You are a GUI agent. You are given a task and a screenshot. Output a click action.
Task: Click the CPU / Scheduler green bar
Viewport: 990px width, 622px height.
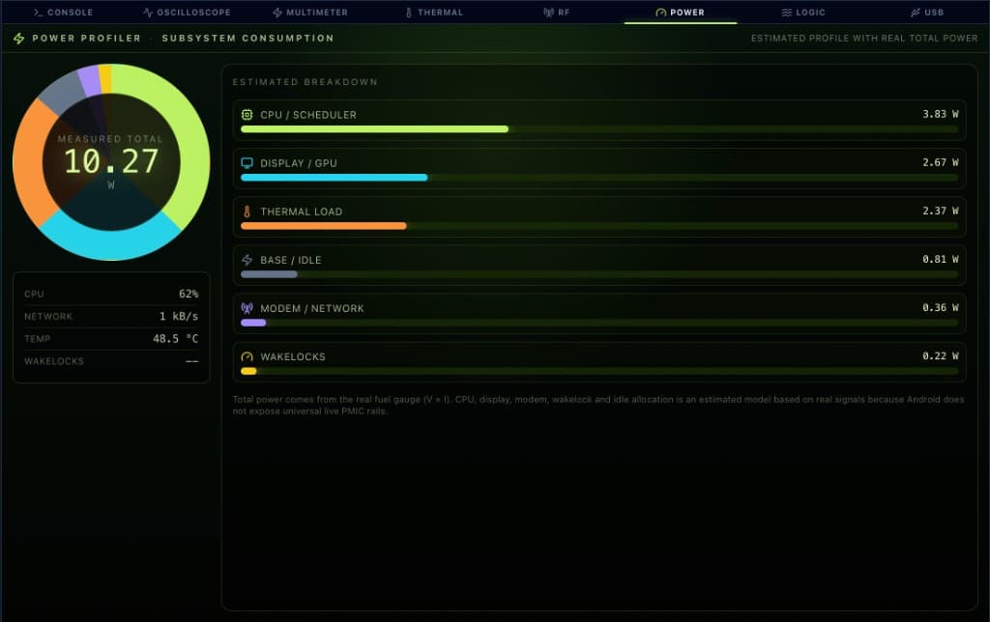pyautogui.click(x=374, y=129)
